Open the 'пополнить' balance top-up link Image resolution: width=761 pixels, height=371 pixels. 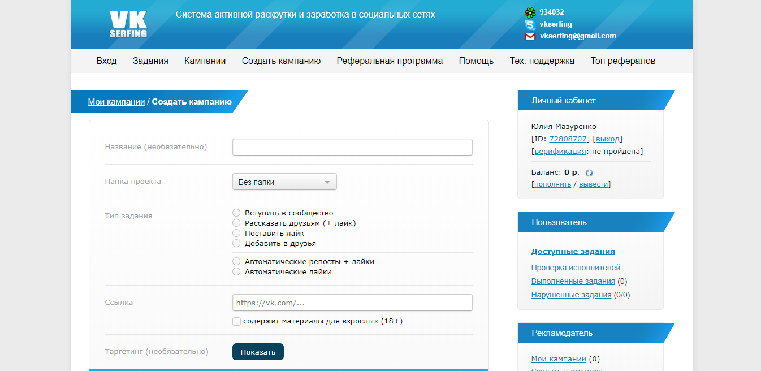[x=552, y=184]
